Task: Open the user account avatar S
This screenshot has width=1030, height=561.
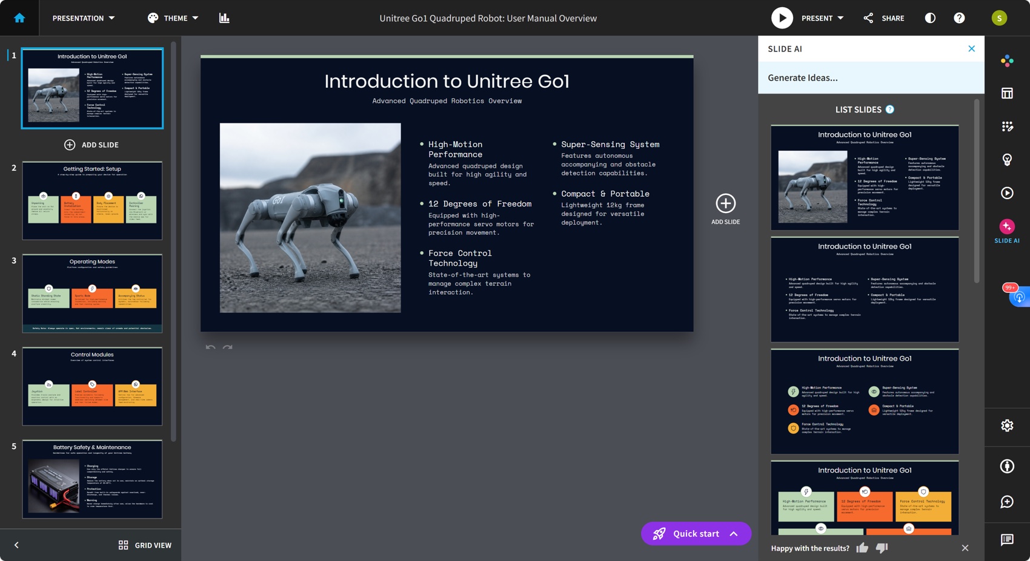Action: pyautogui.click(x=999, y=18)
